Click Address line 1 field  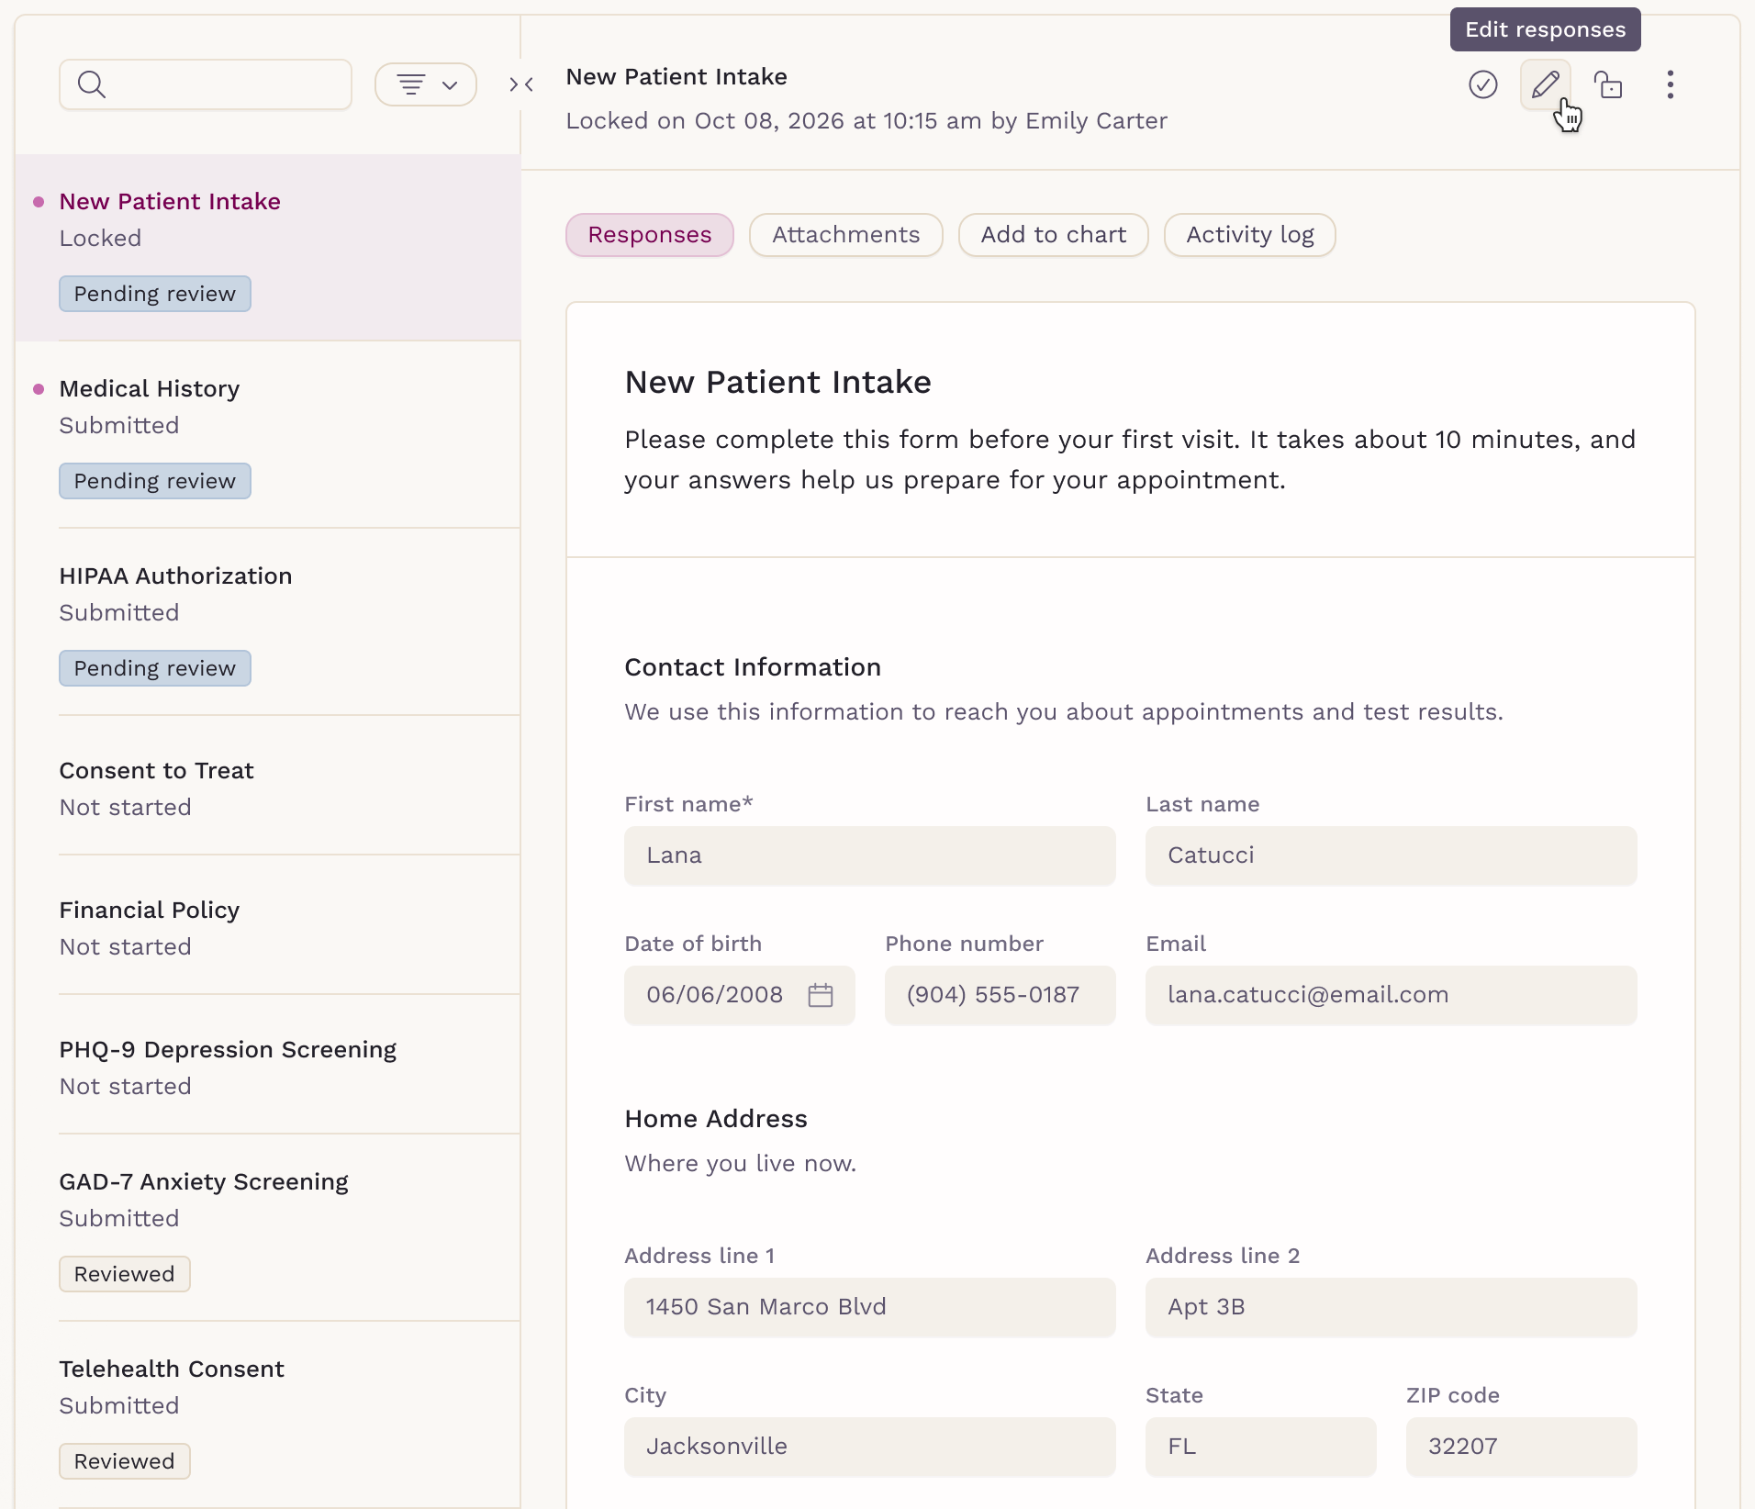[870, 1307]
